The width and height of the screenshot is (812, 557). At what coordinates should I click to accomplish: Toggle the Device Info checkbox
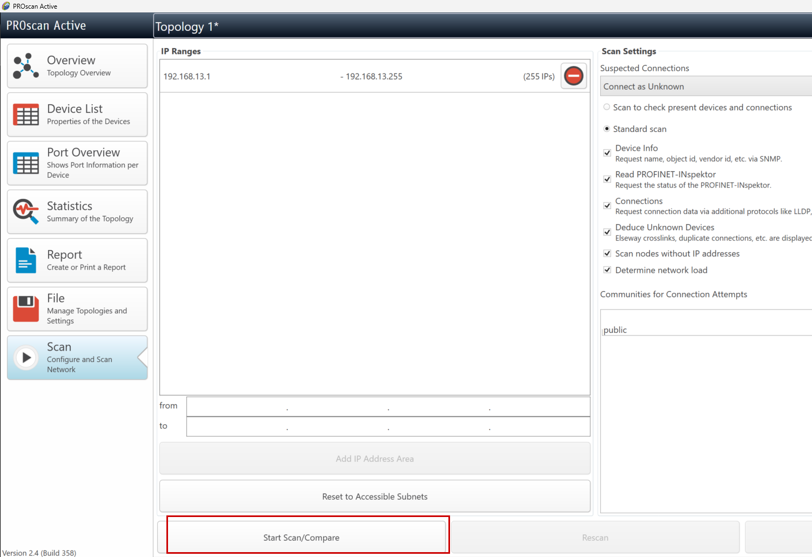(607, 153)
